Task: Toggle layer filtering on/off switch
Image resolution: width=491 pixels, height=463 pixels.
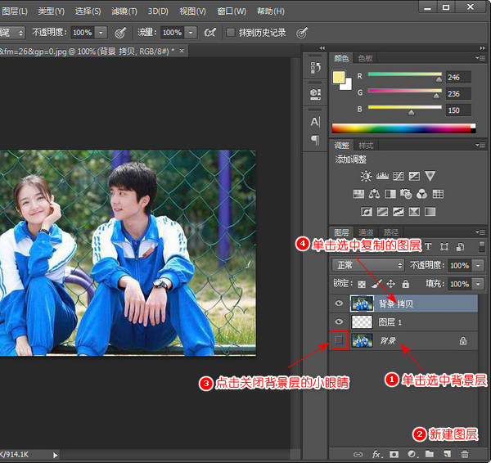Action: tap(482, 246)
